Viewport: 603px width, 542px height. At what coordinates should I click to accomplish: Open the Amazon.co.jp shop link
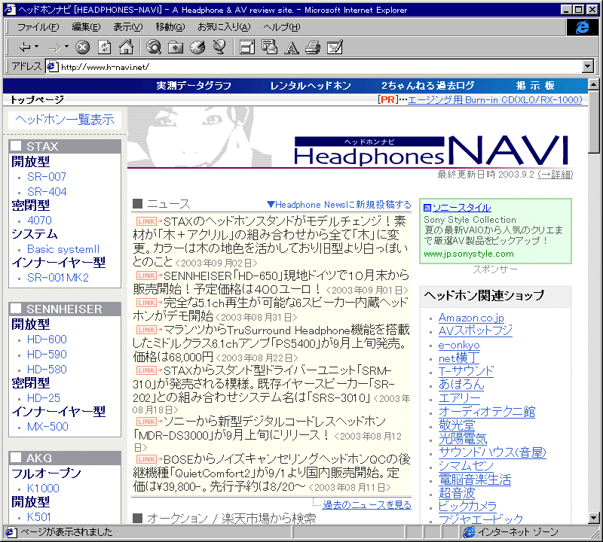471,318
